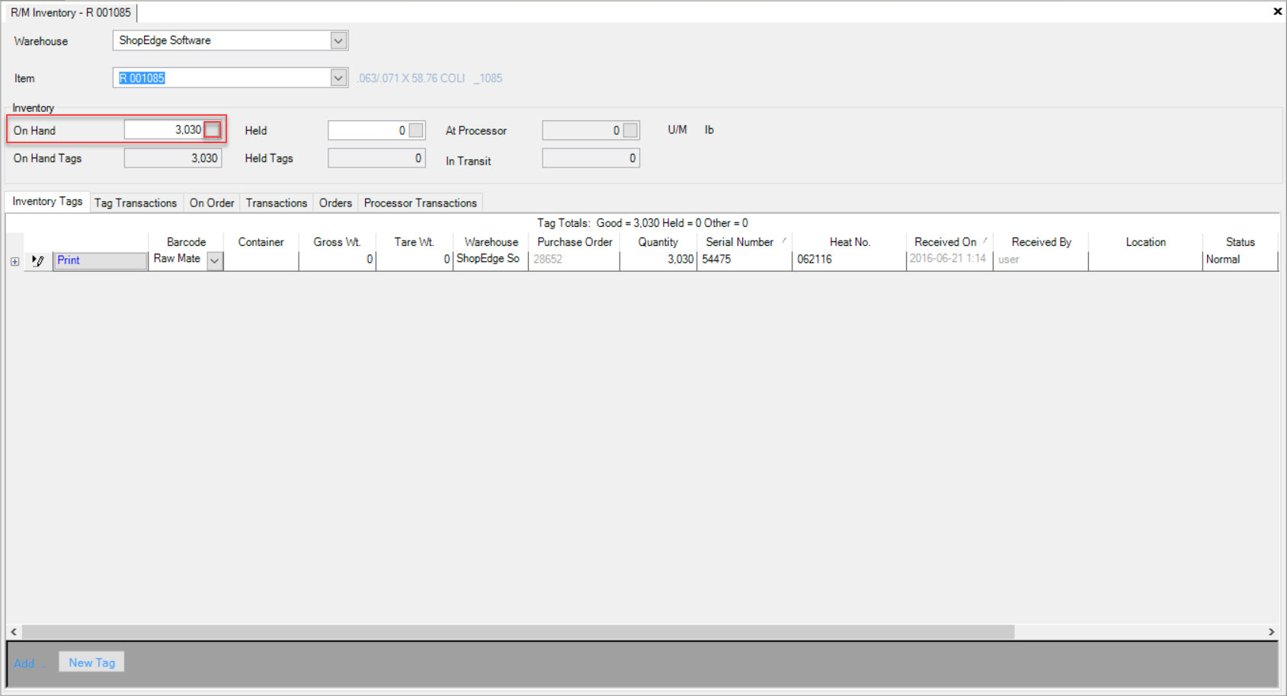1287x696 pixels.
Task: Sort by Gross Wt. column header
Action: pyautogui.click(x=337, y=241)
